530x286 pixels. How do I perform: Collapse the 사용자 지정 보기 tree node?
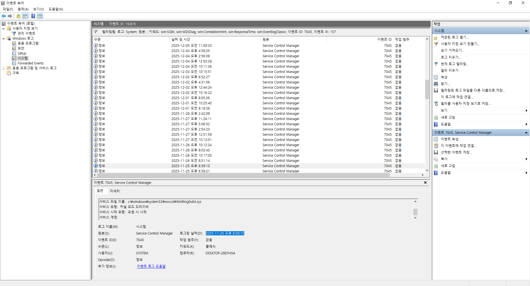click(3, 28)
